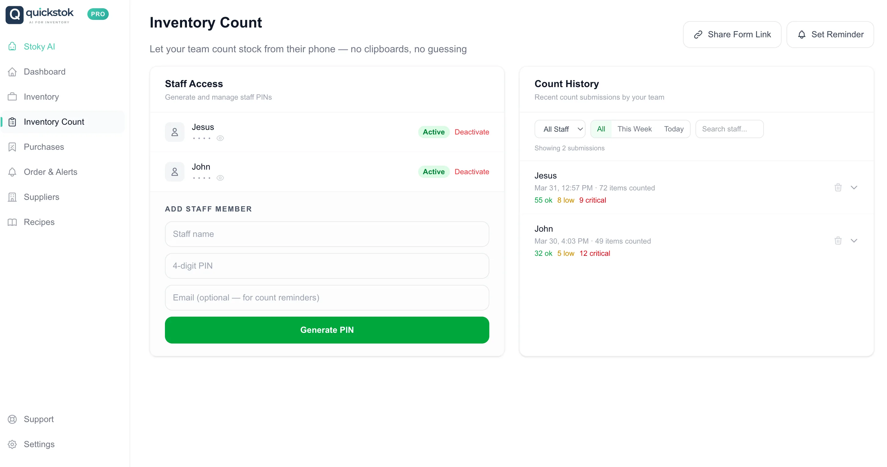Expand John's Mar 30 count details
This screenshot has height=467, width=887.
pyautogui.click(x=854, y=241)
